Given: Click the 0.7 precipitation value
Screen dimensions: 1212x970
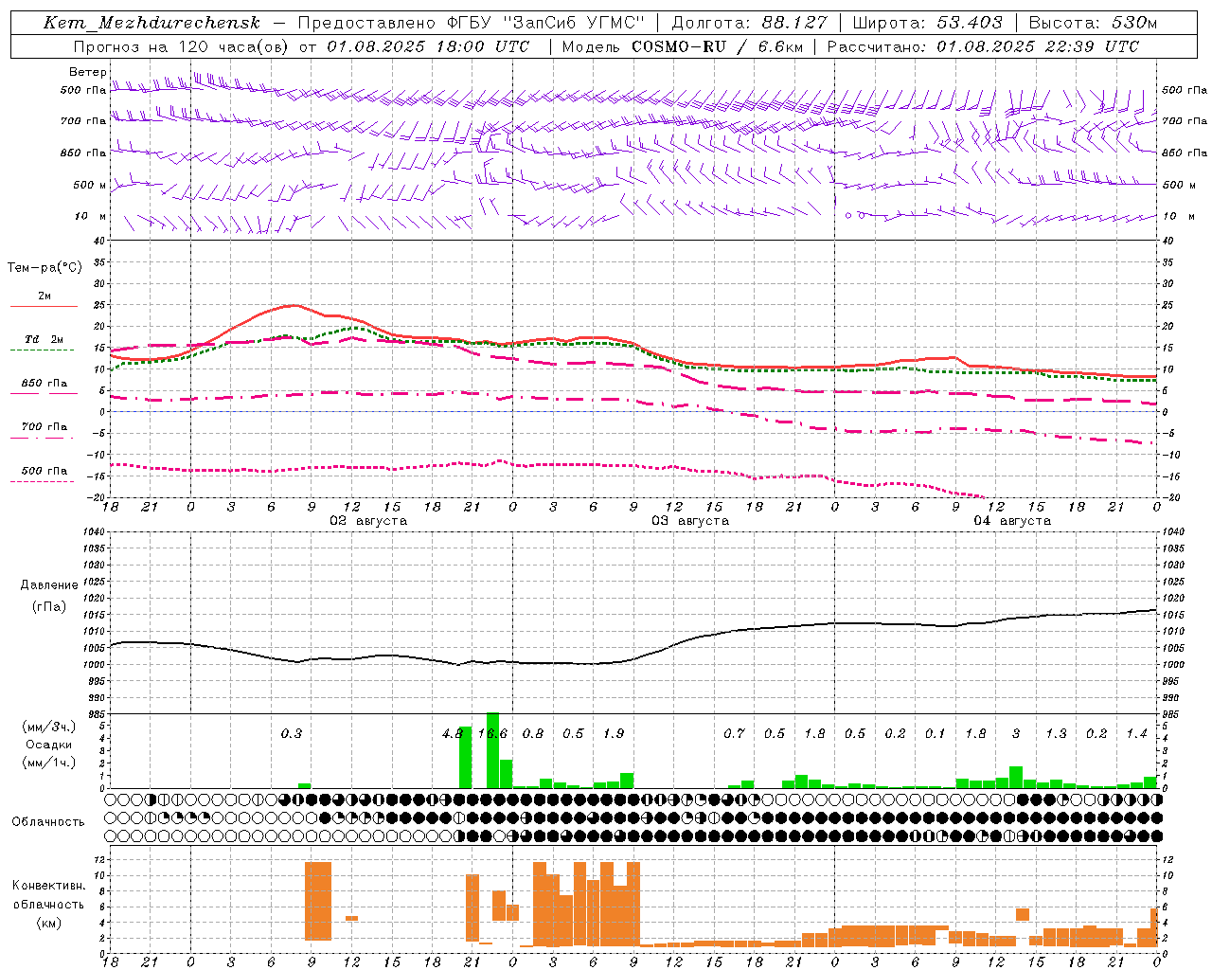Looking at the screenshot, I should click(x=734, y=733).
